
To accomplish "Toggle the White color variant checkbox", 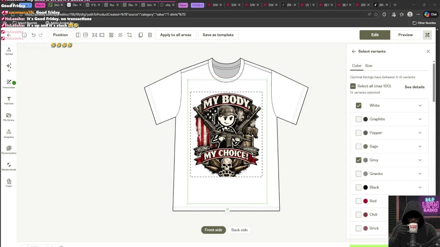I will click(359, 105).
